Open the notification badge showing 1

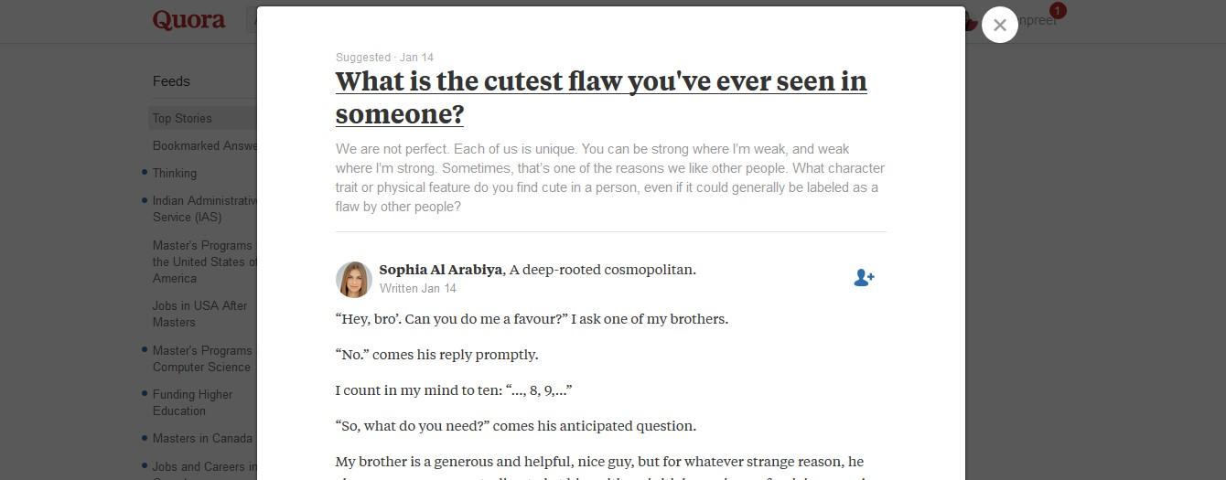1058,11
